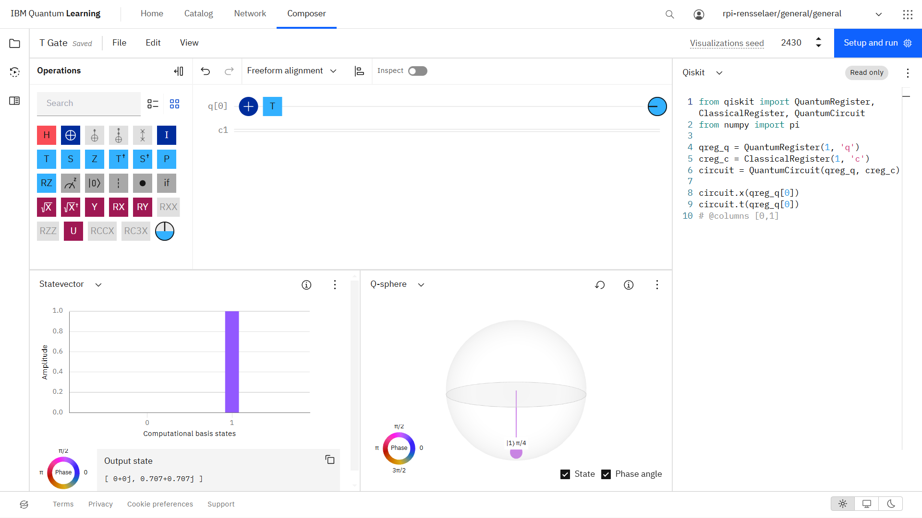Open the File menu
922x518 pixels.
119,43
